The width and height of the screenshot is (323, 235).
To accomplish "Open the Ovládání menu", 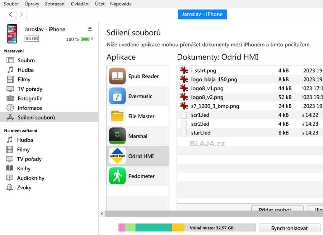I will click(x=80, y=4).
